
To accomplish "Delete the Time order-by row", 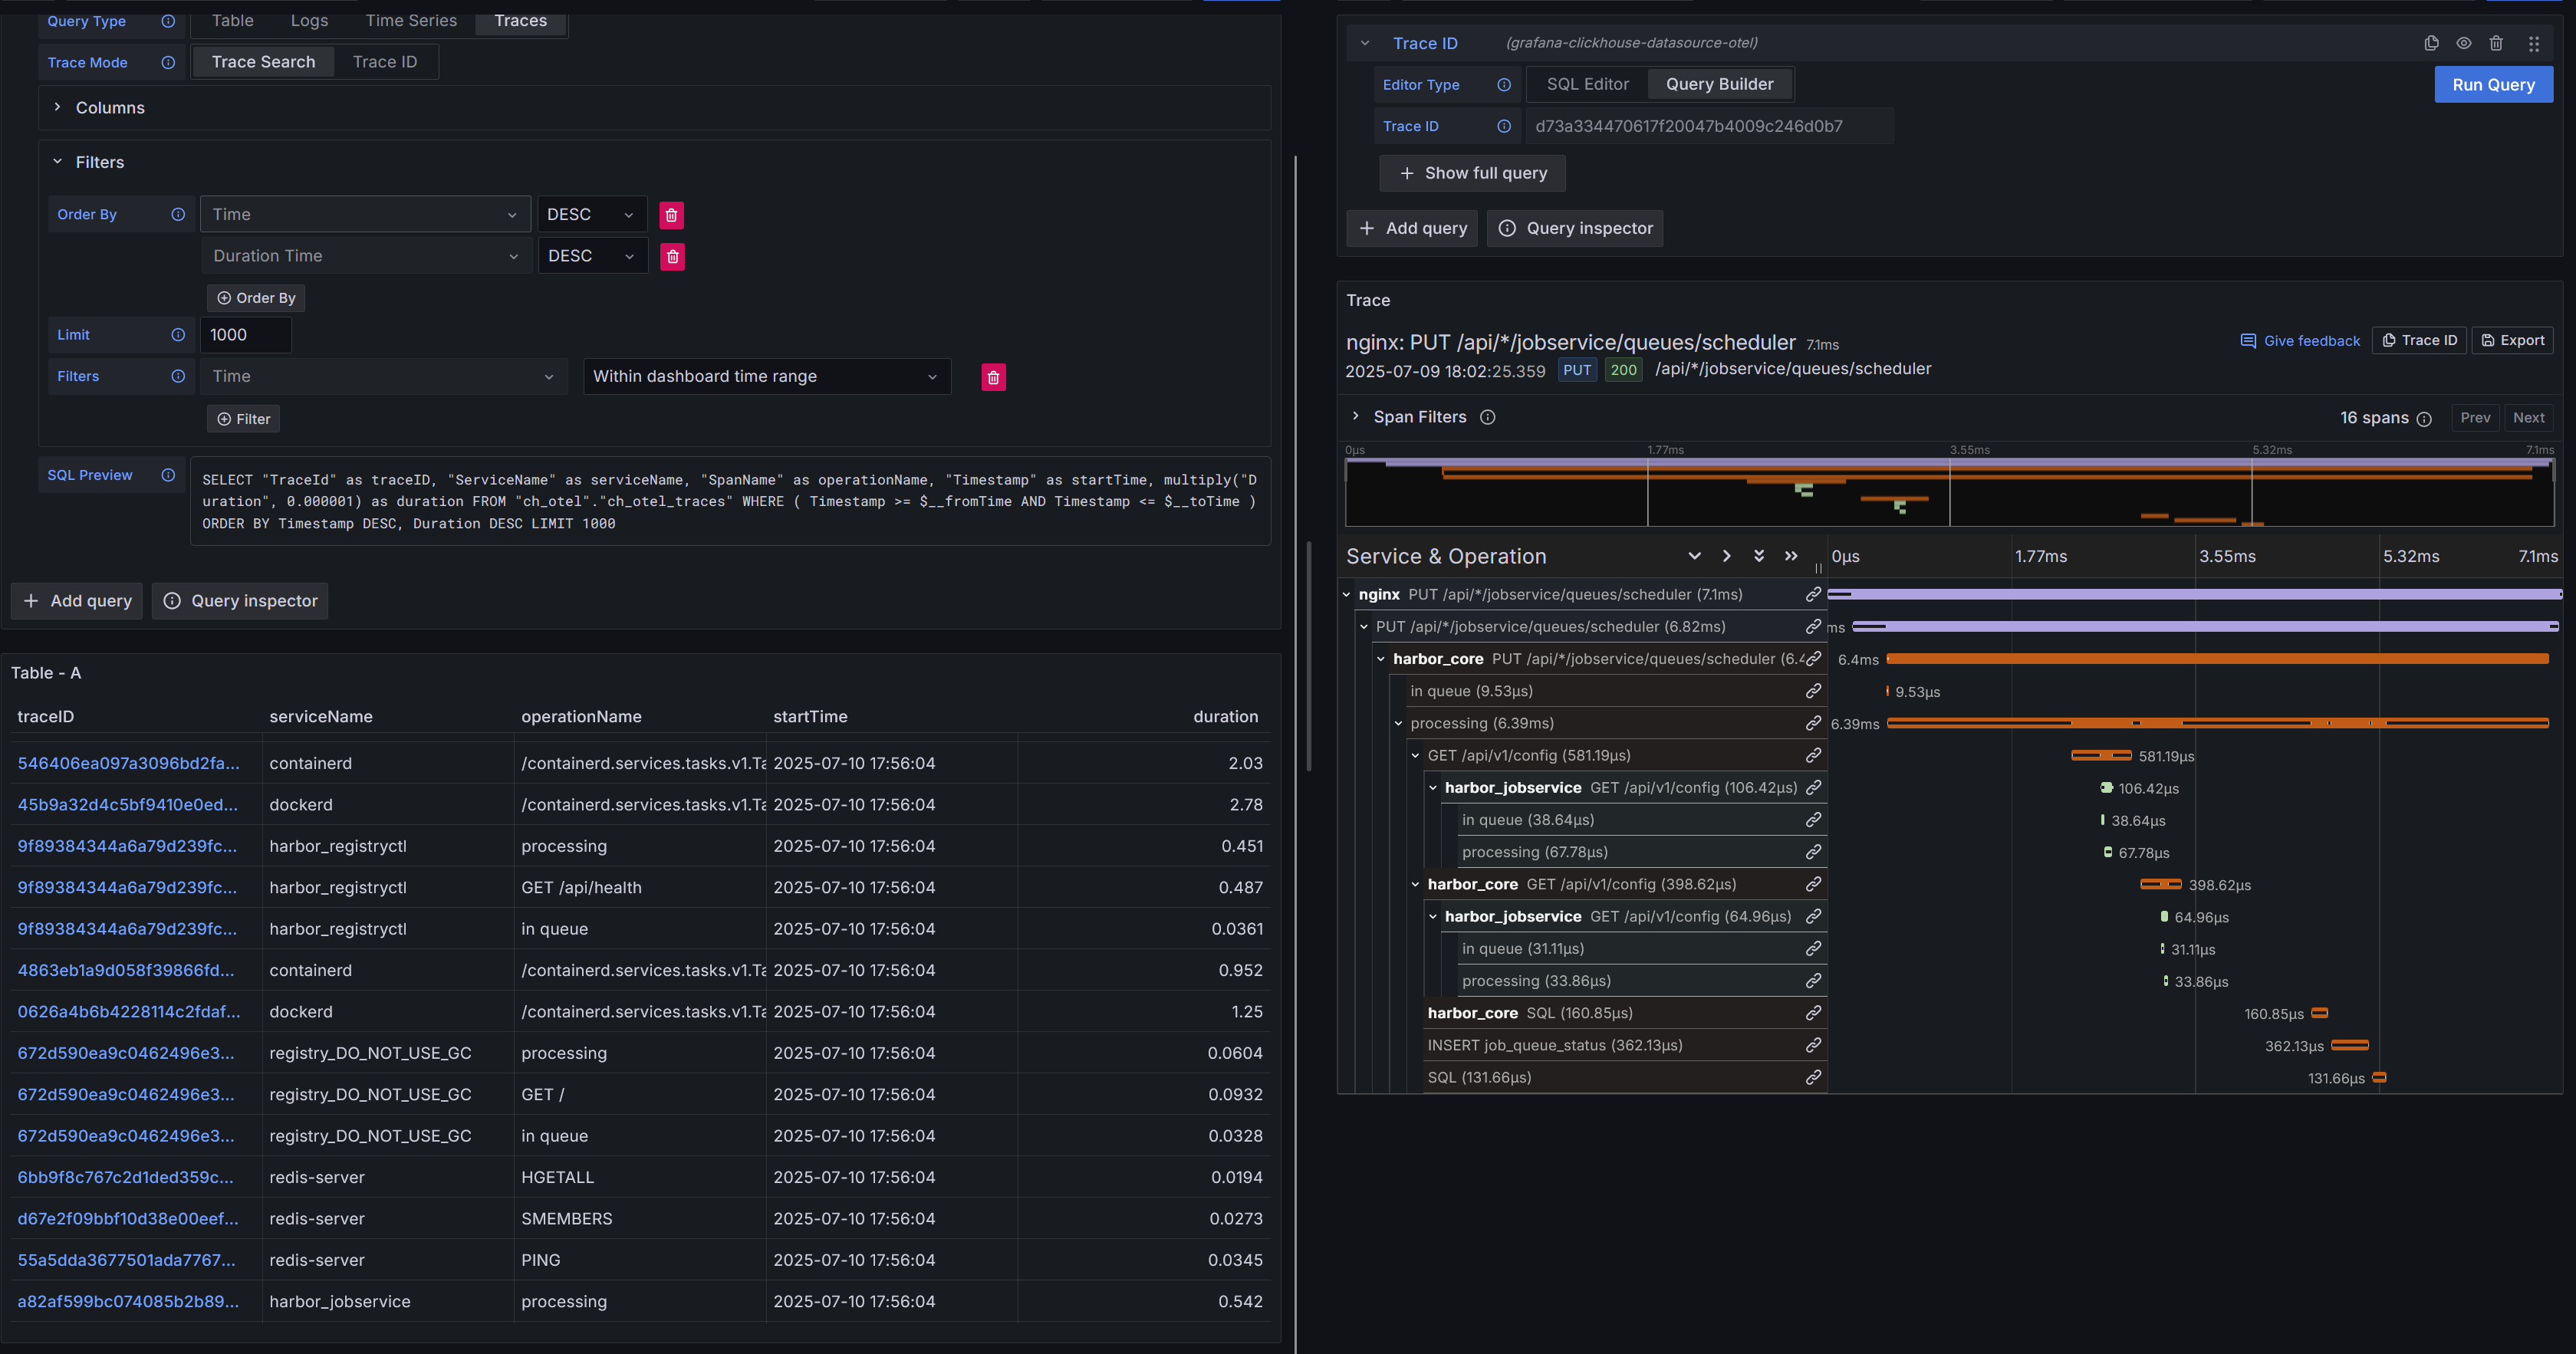I will 671,215.
